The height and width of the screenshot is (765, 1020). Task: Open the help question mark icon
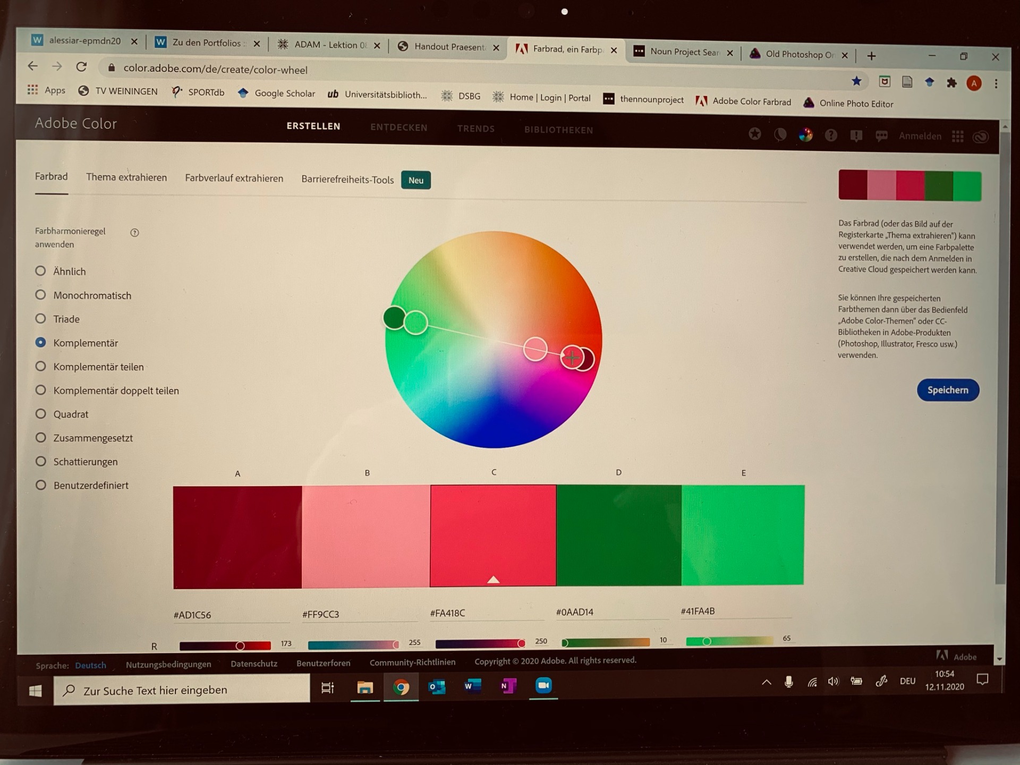tap(831, 135)
